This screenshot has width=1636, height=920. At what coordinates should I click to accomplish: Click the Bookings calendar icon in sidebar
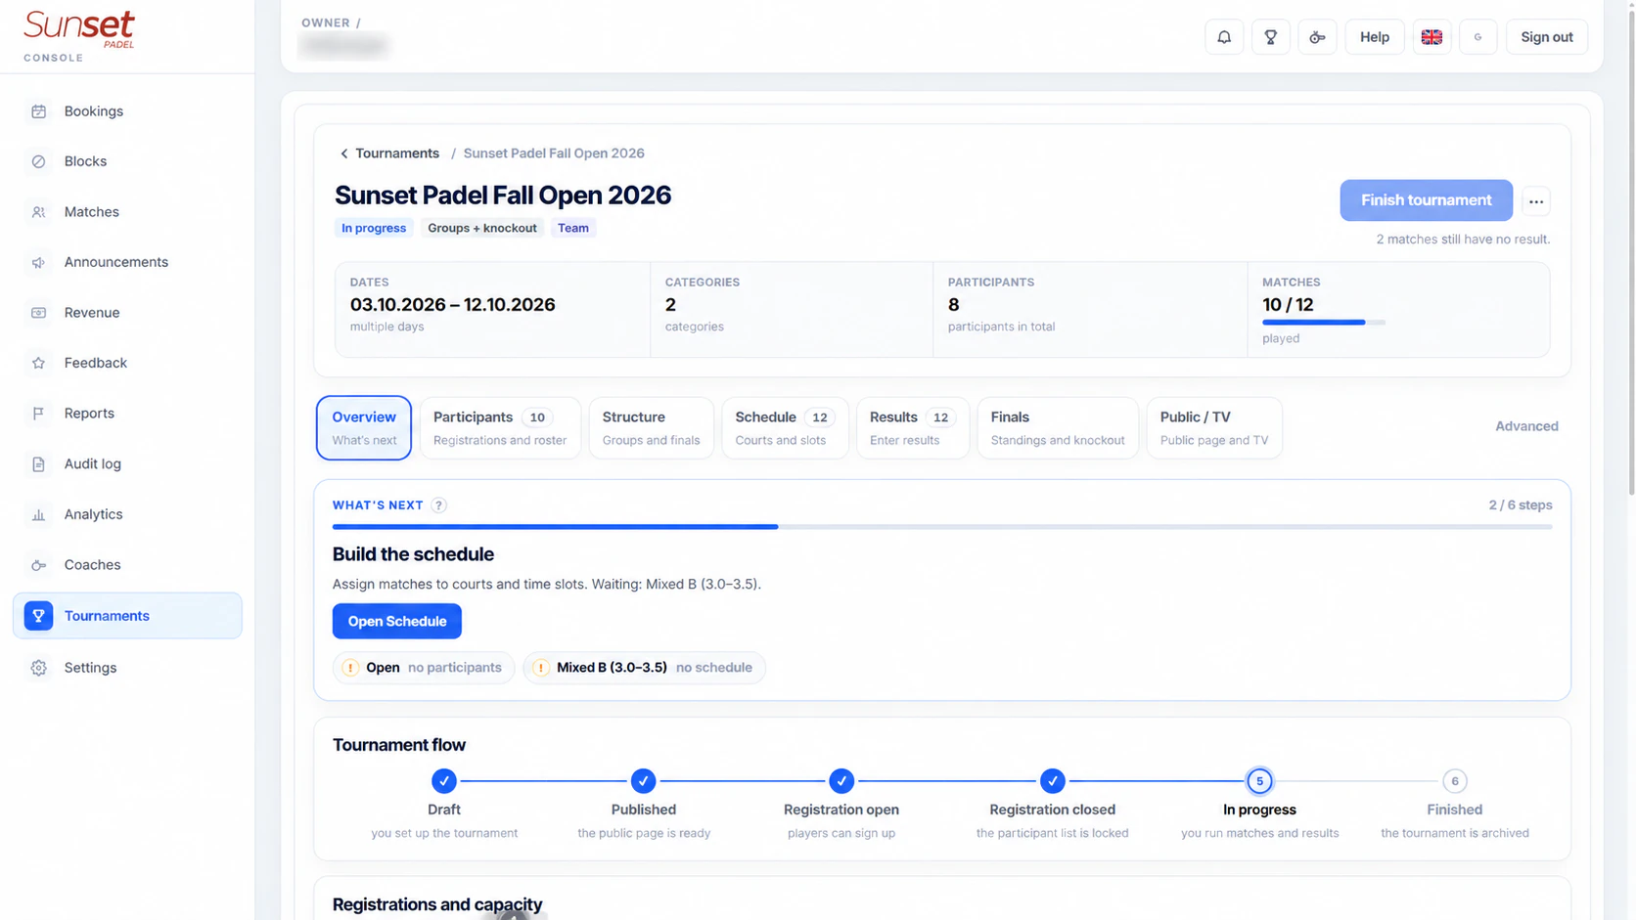[x=38, y=111]
